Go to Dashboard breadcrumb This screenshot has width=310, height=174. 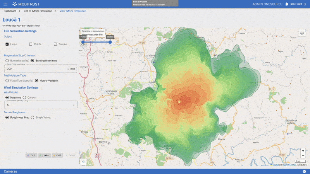click(x=10, y=11)
